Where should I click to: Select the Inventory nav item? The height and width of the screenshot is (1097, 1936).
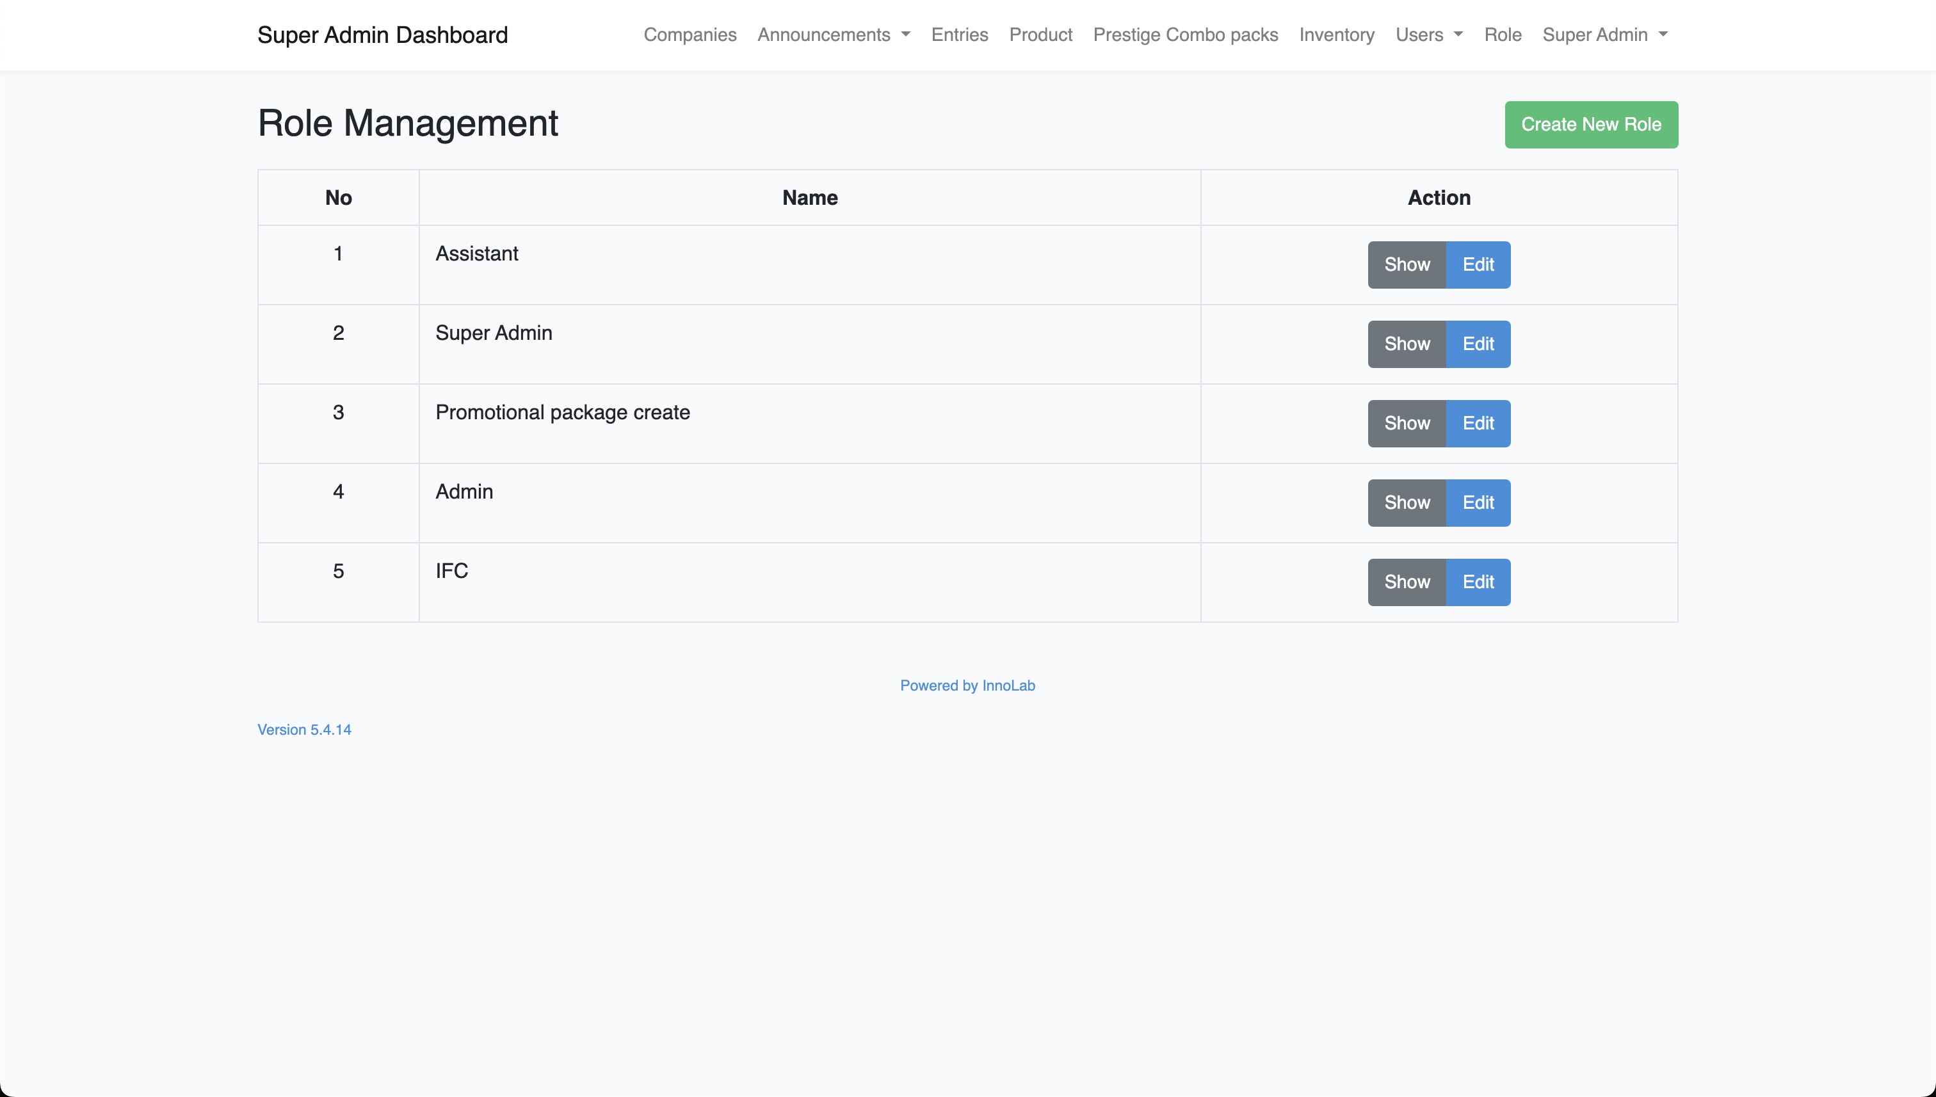(1336, 35)
